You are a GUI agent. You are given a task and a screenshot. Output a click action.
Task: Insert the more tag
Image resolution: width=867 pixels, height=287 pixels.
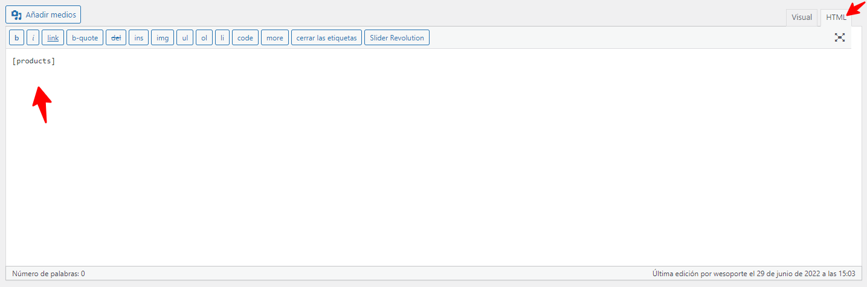click(x=275, y=38)
